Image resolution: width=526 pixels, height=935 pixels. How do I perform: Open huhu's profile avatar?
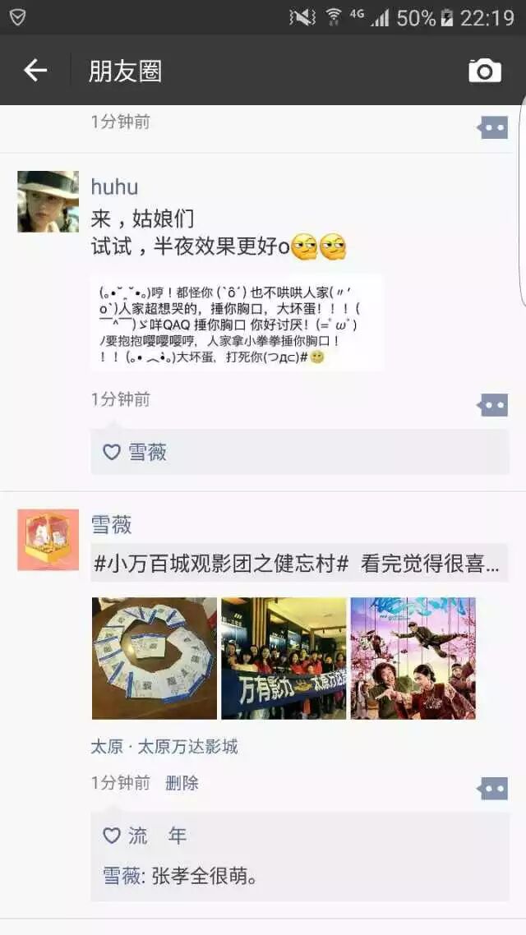[48, 201]
